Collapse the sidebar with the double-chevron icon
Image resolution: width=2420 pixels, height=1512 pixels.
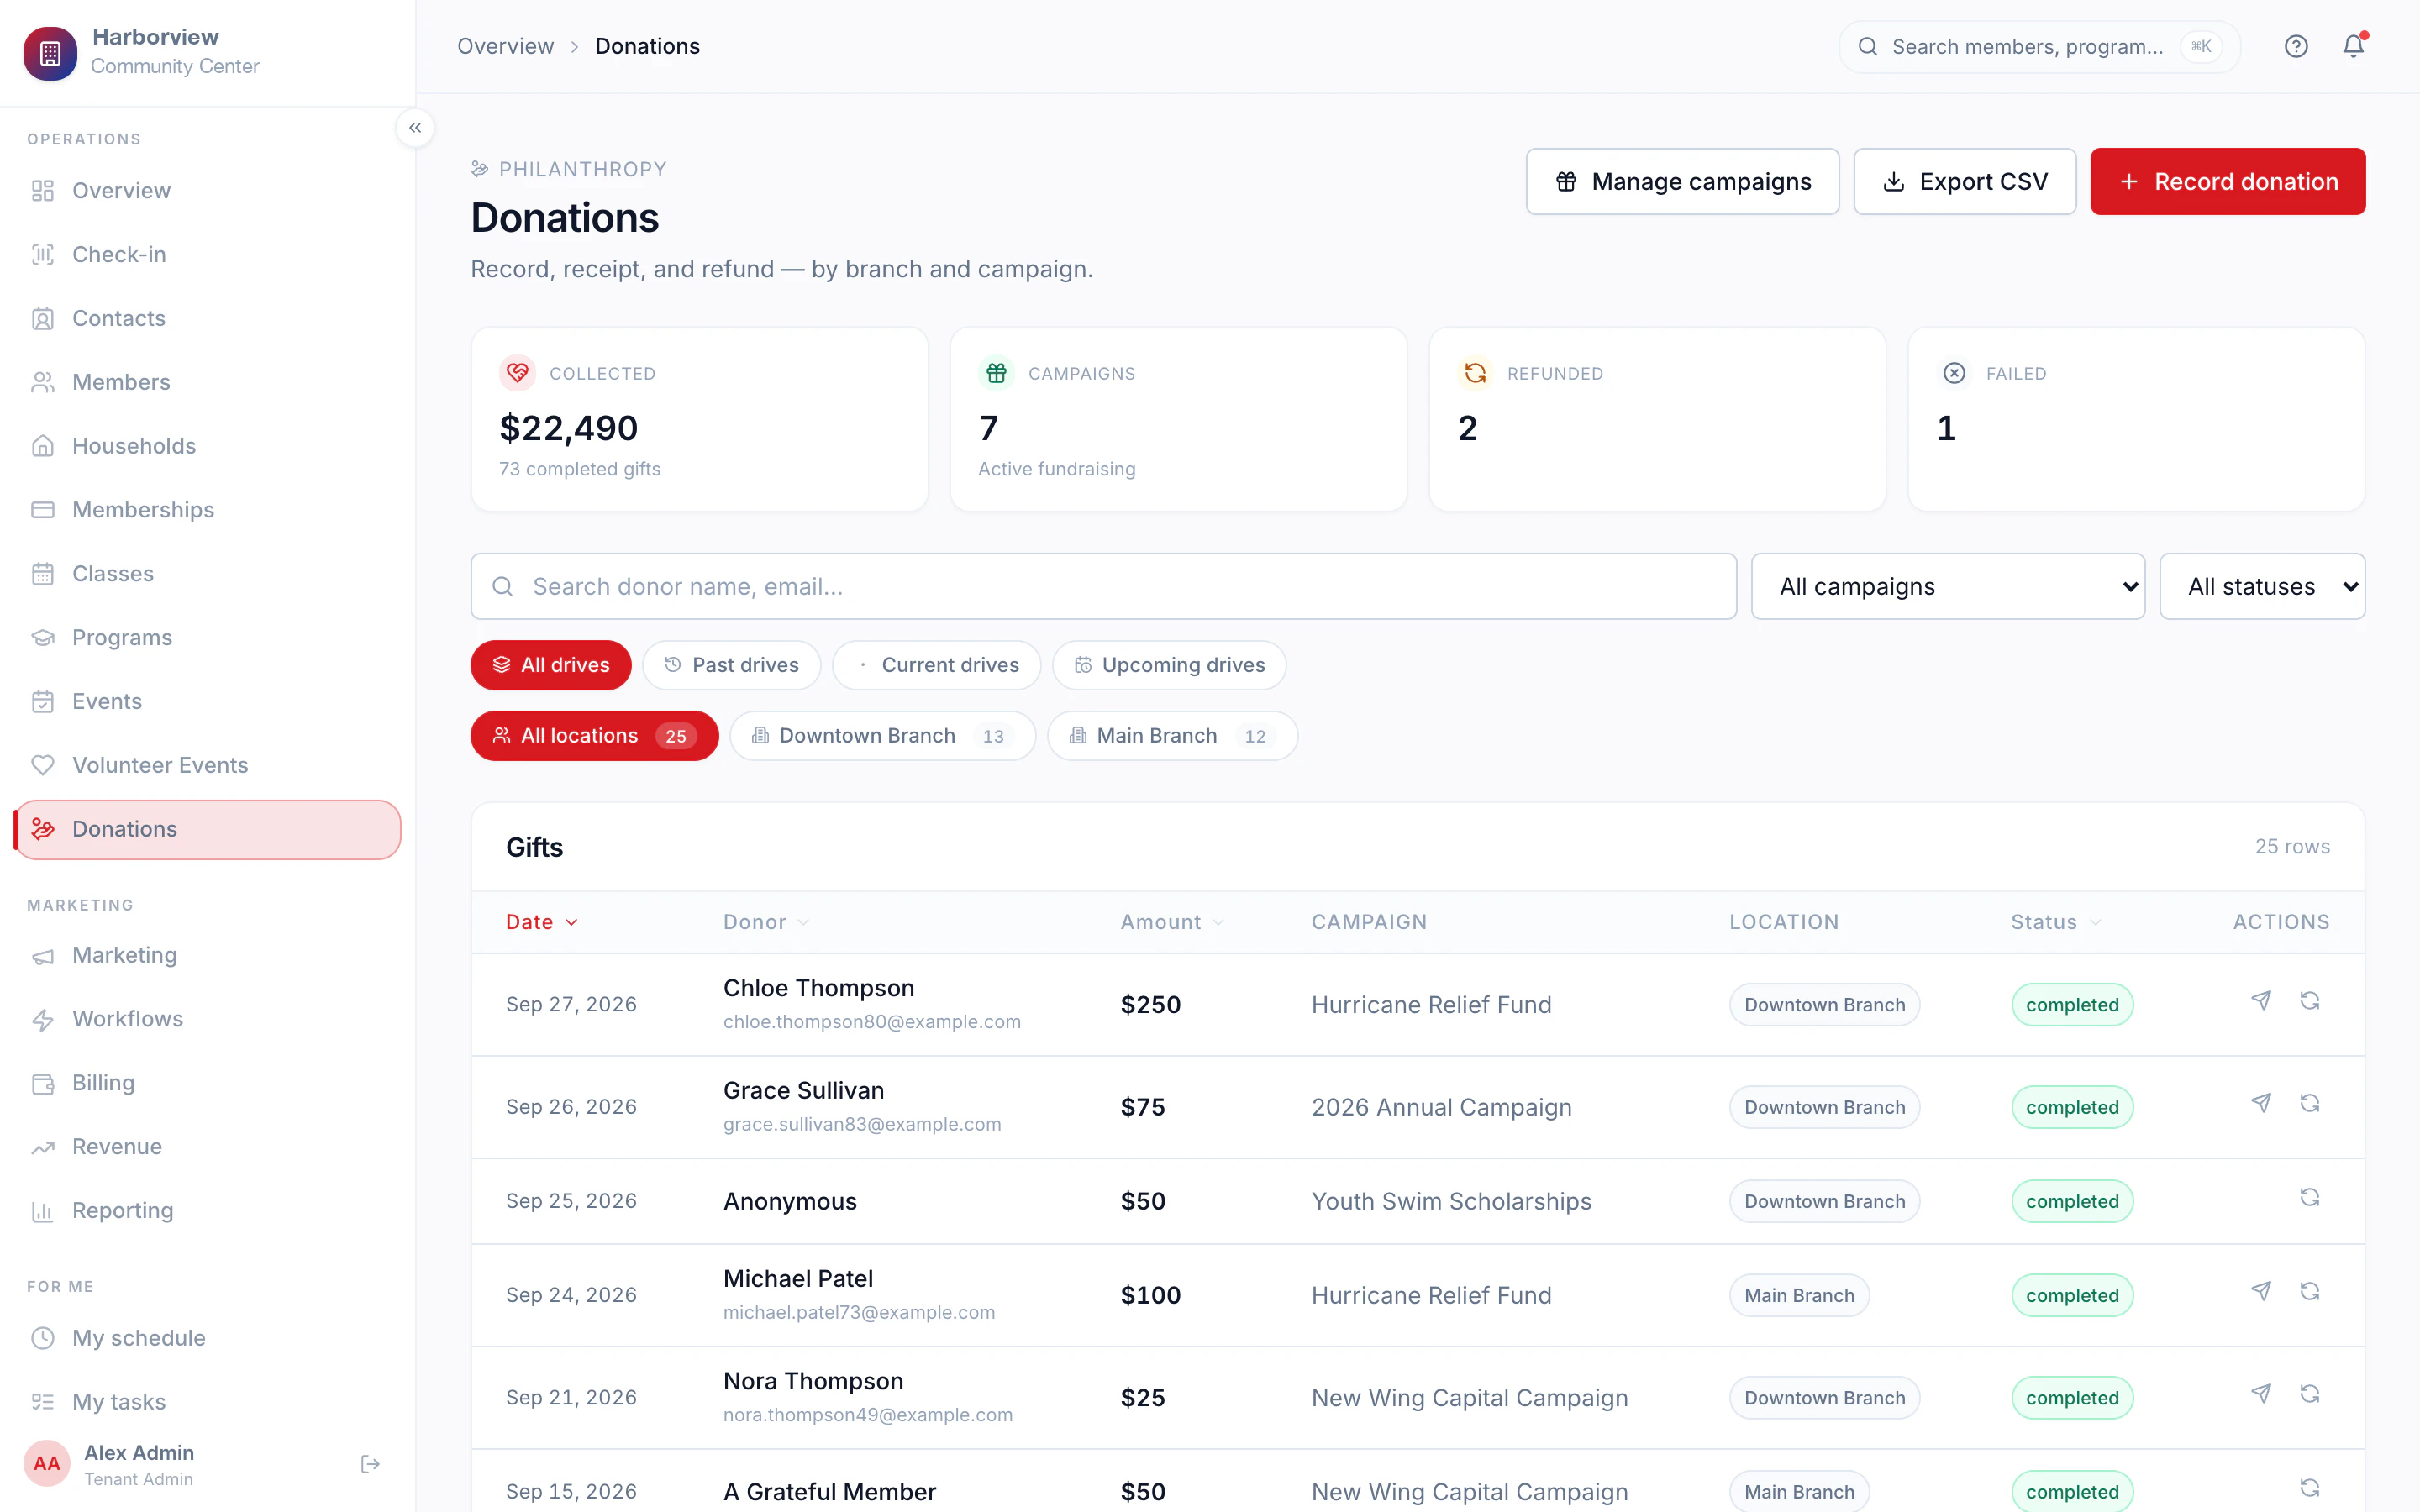click(x=415, y=128)
